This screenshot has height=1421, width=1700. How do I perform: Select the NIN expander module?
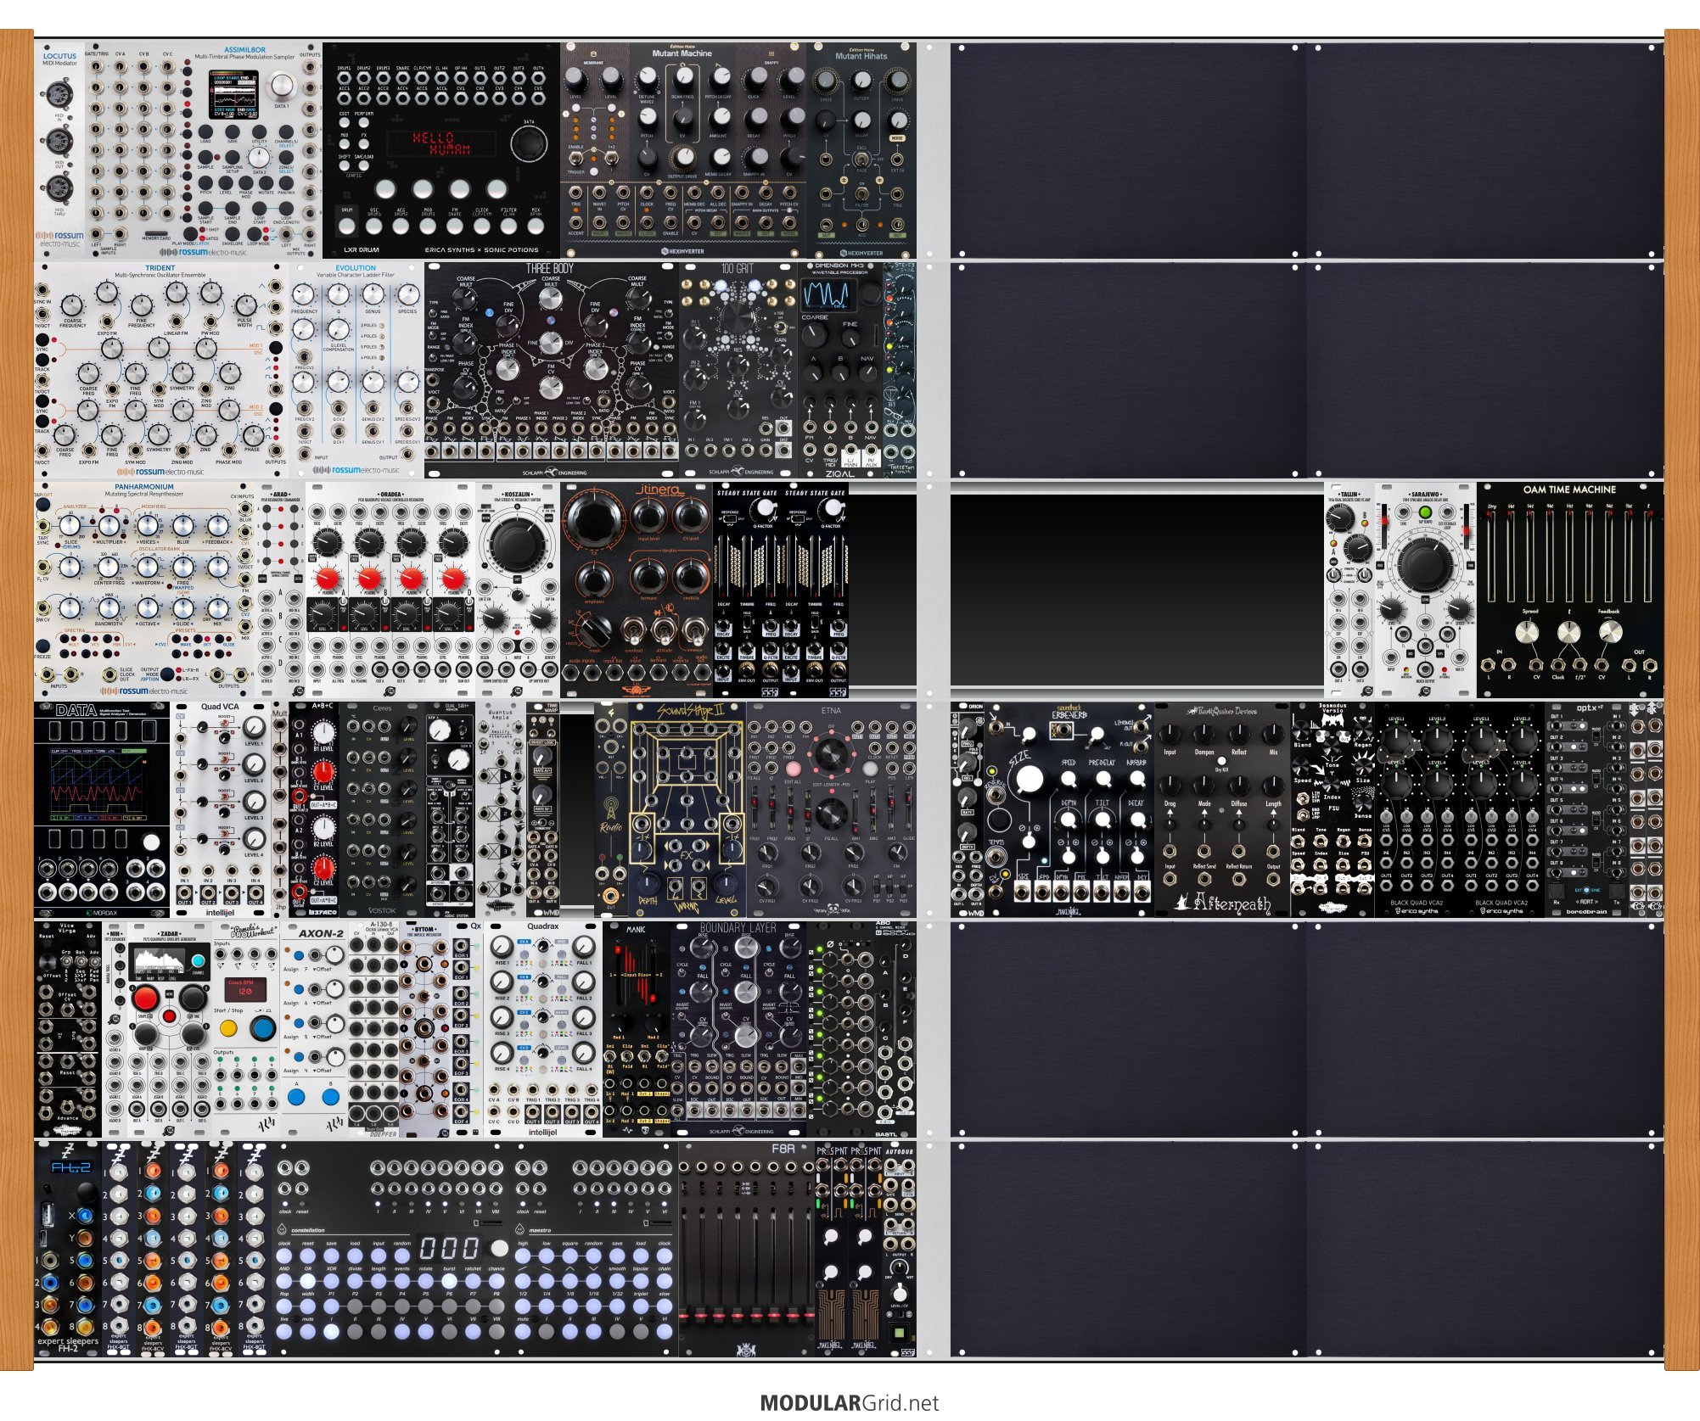tap(115, 1030)
